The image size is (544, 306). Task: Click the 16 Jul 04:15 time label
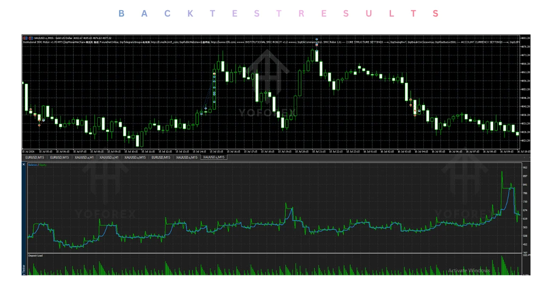422,151
